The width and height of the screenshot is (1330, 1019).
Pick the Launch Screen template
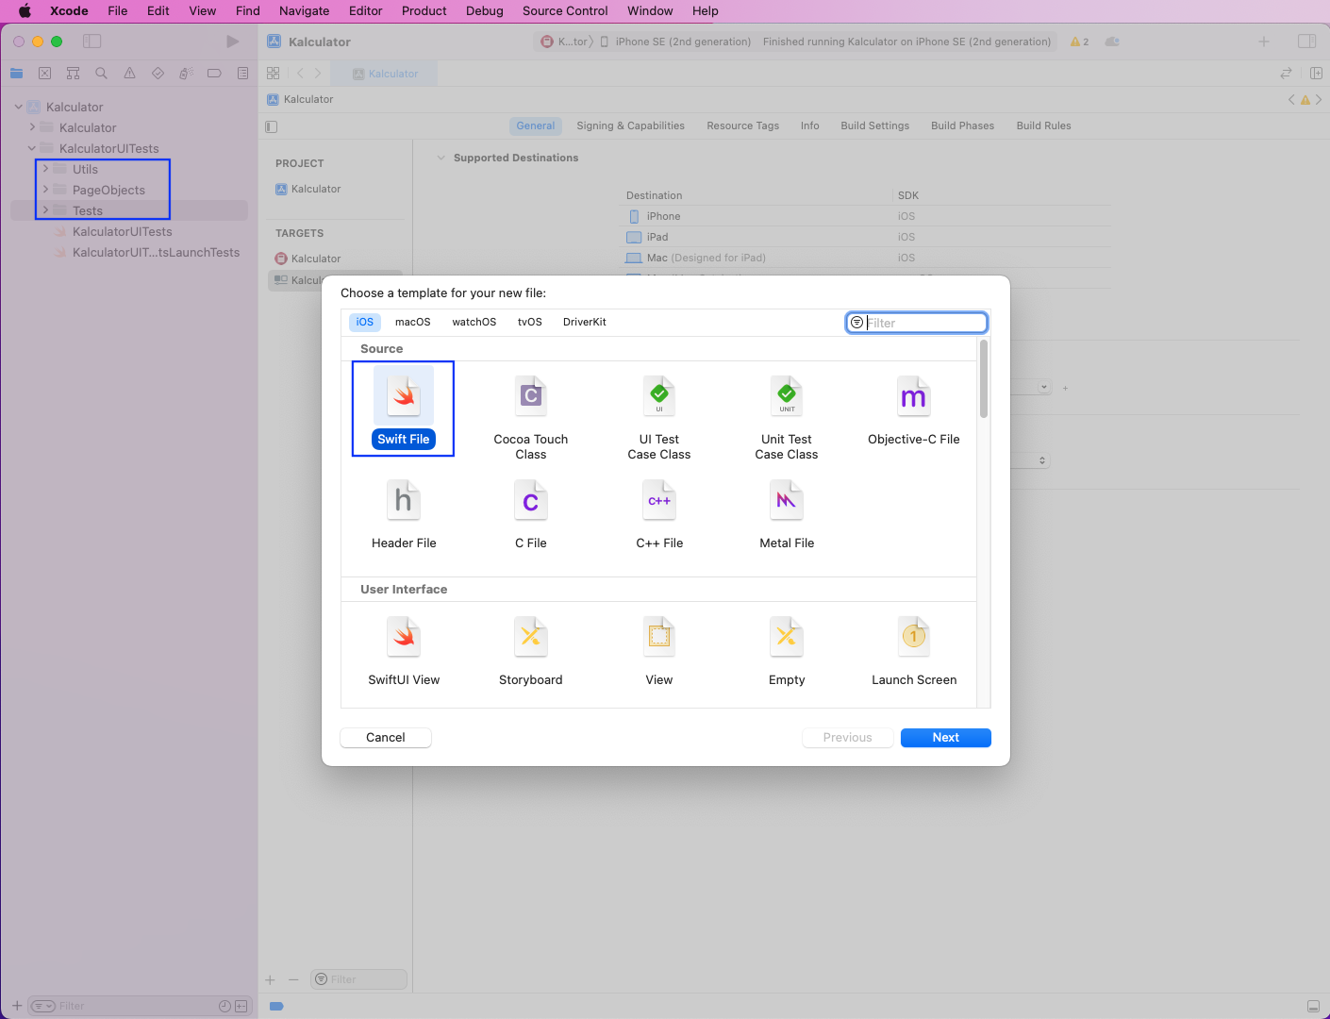[914, 651]
